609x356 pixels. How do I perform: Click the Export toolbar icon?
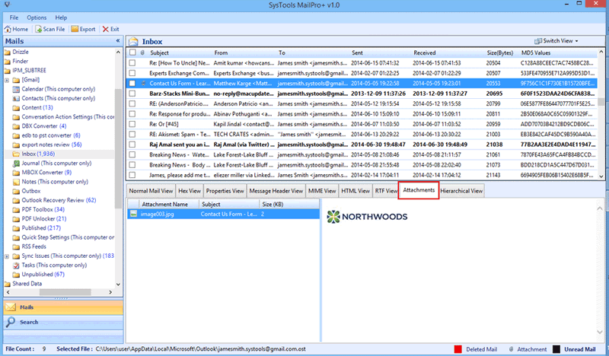[75, 29]
